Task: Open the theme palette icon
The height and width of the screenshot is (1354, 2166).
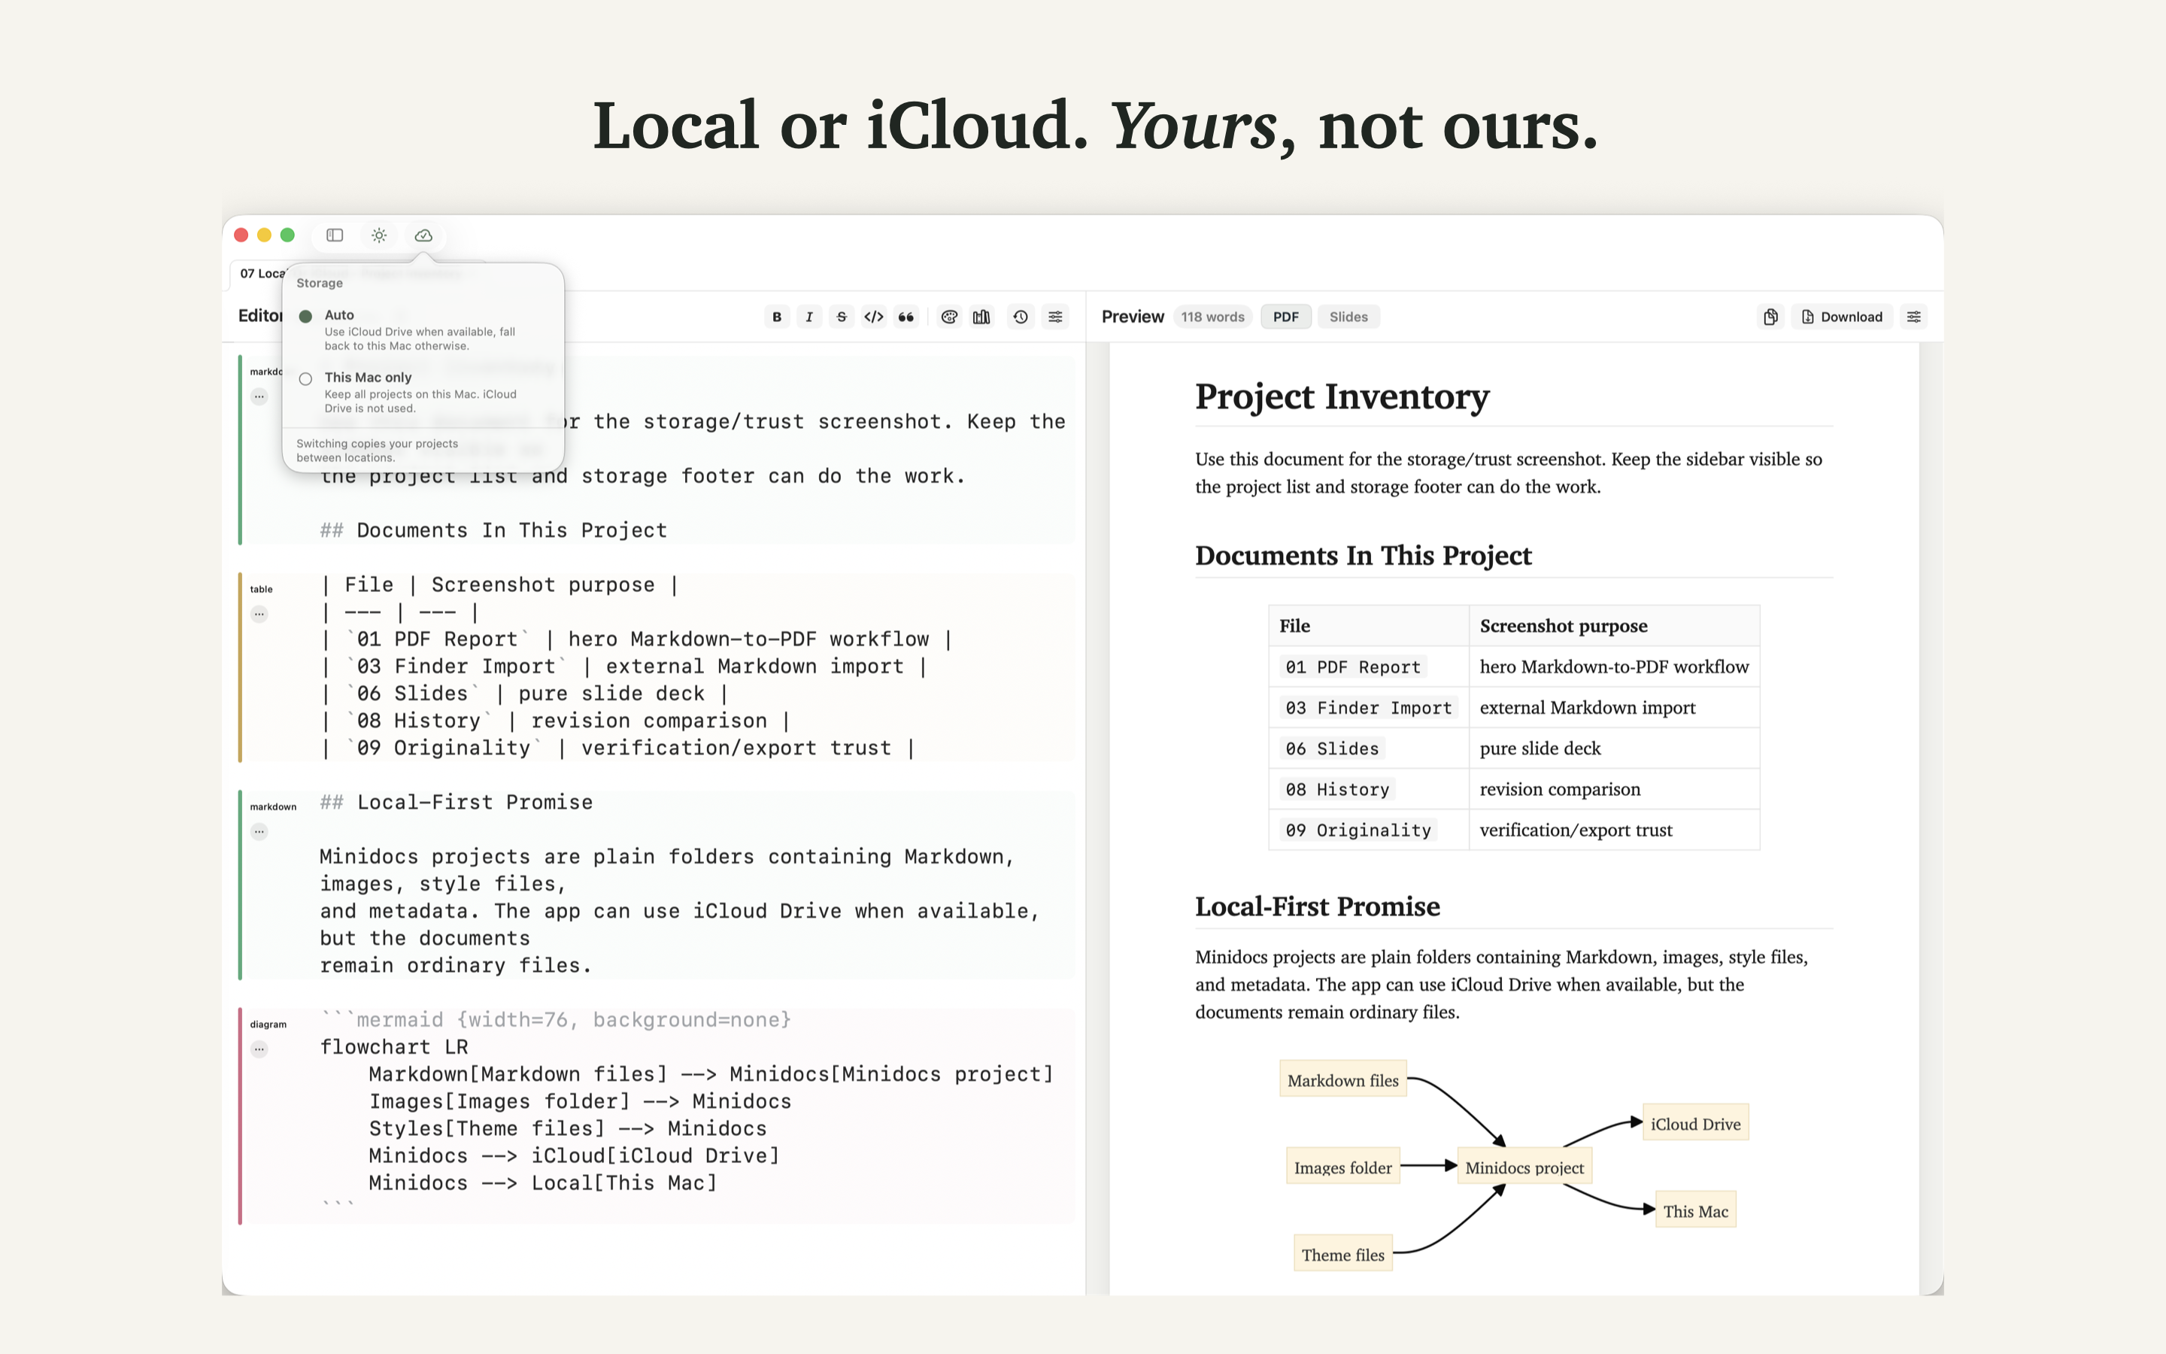Action: (x=950, y=317)
